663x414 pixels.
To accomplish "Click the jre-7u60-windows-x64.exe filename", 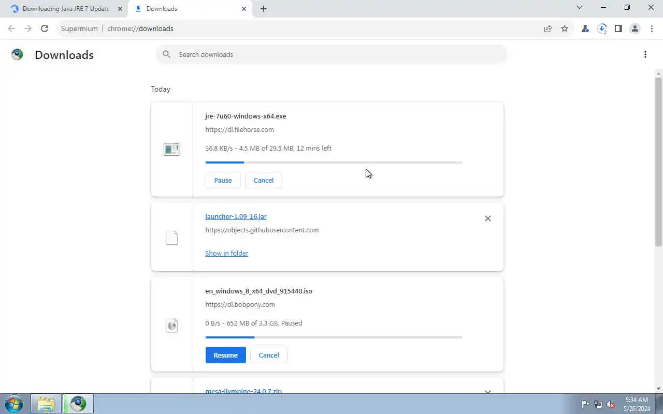I will click(x=246, y=116).
